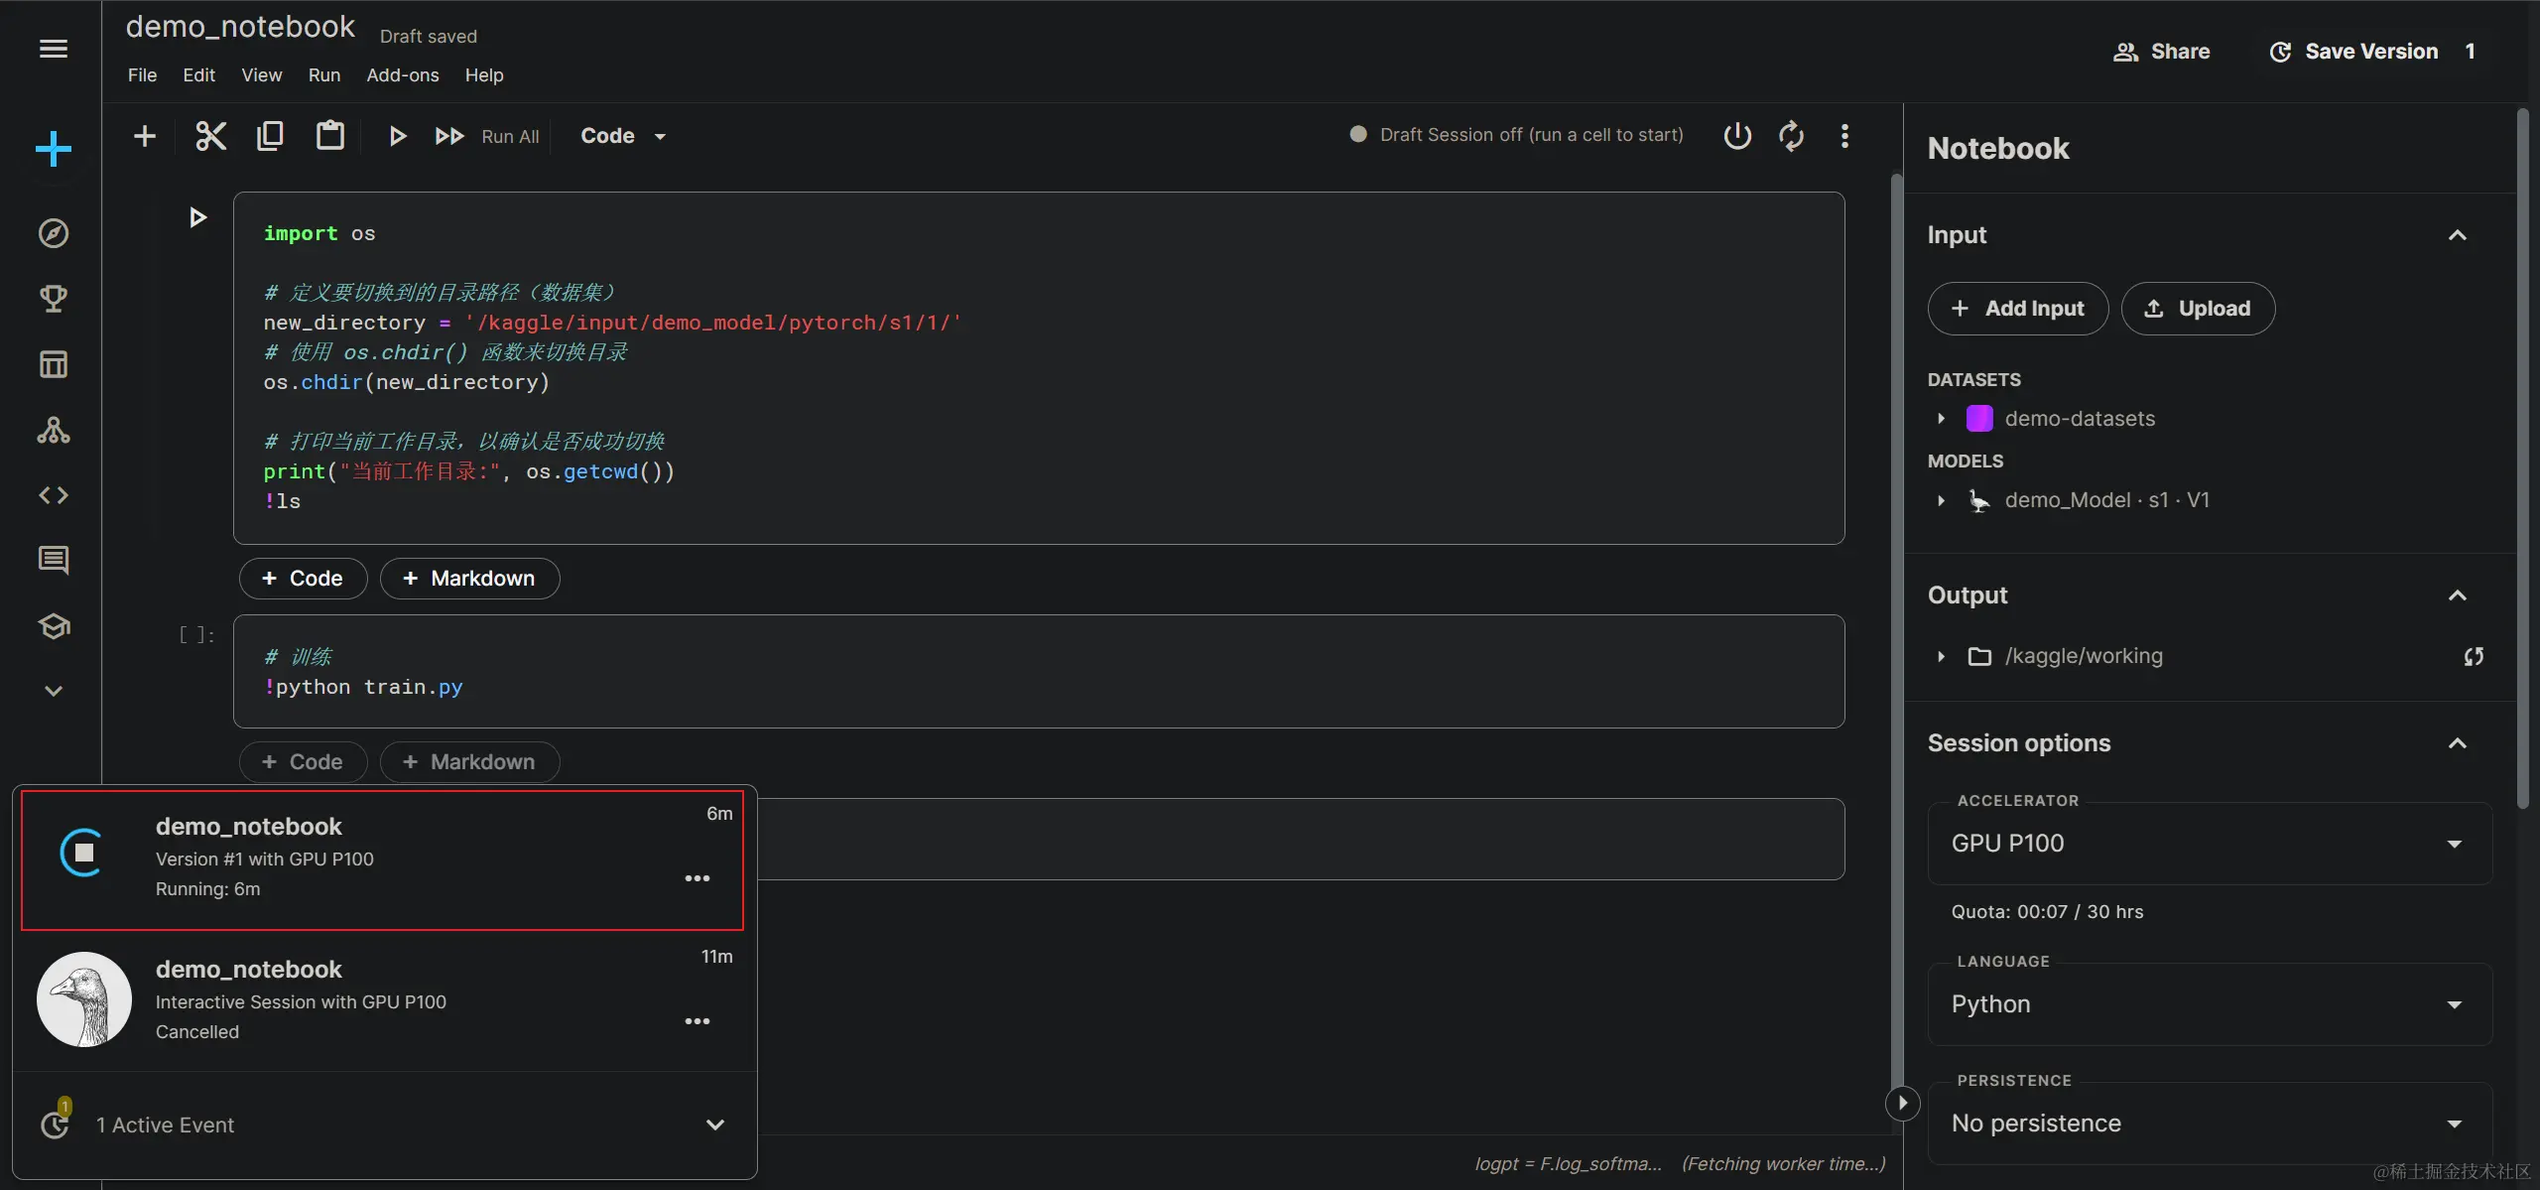Open the Code cell type dropdown

pos(623,136)
